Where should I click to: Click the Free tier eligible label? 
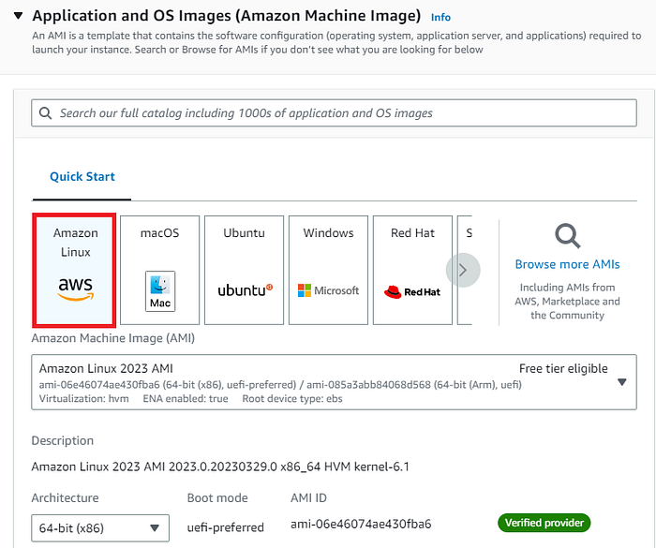(x=563, y=368)
